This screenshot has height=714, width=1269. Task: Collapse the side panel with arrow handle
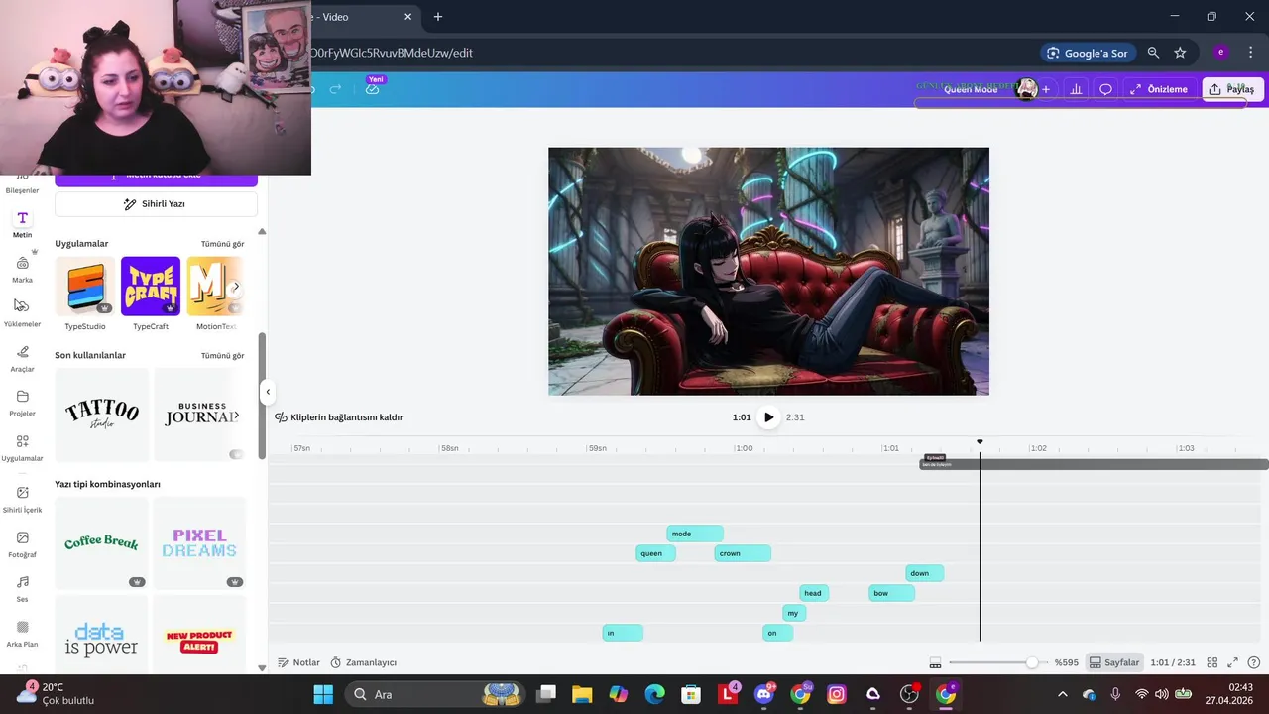pyautogui.click(x=267, y=392)
